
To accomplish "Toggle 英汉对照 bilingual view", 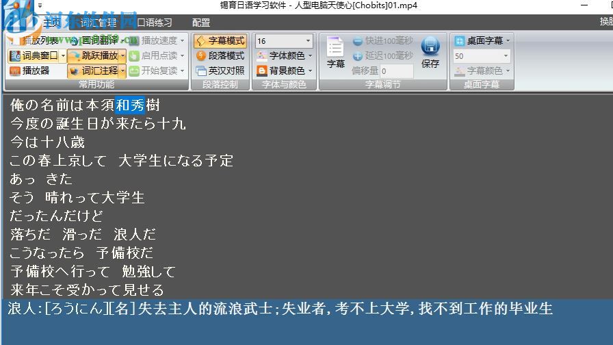I will 220,71.
